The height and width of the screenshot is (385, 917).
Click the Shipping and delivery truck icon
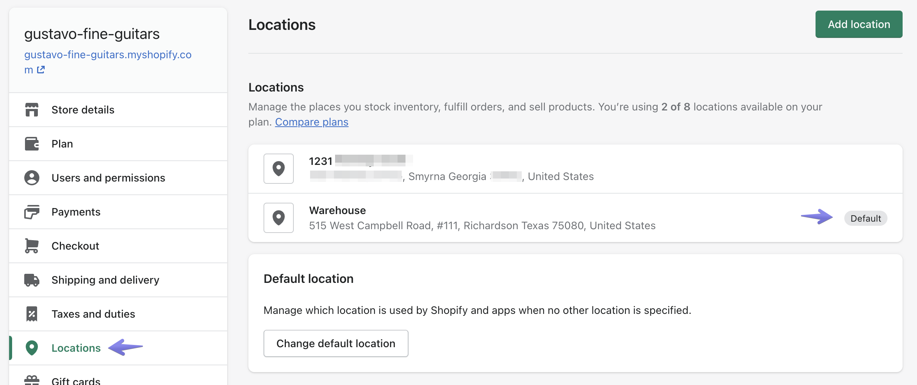point(32,280)
